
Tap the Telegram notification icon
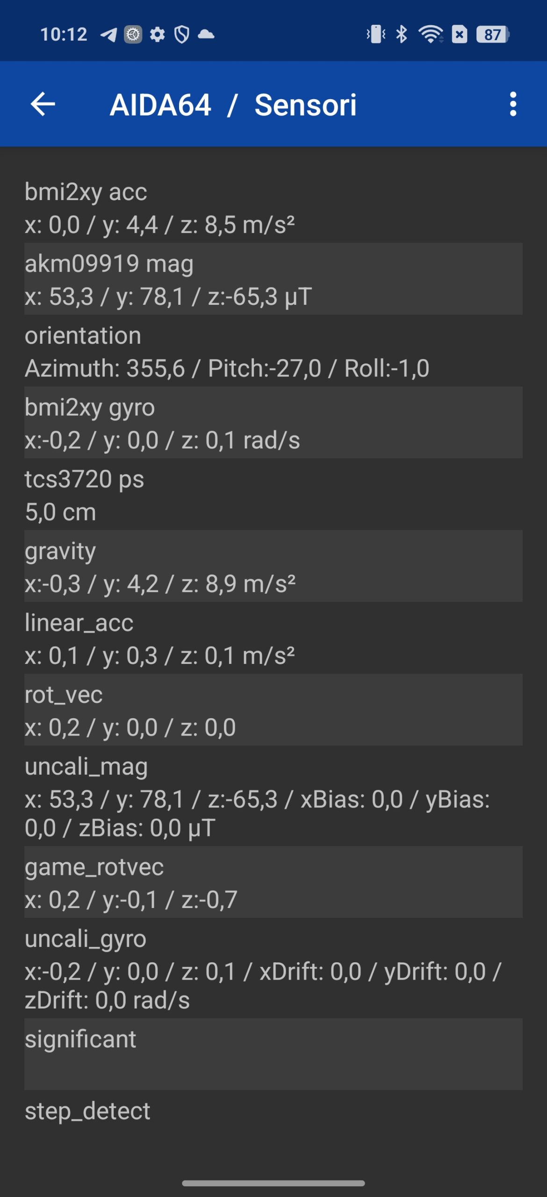tap(108, 35)
